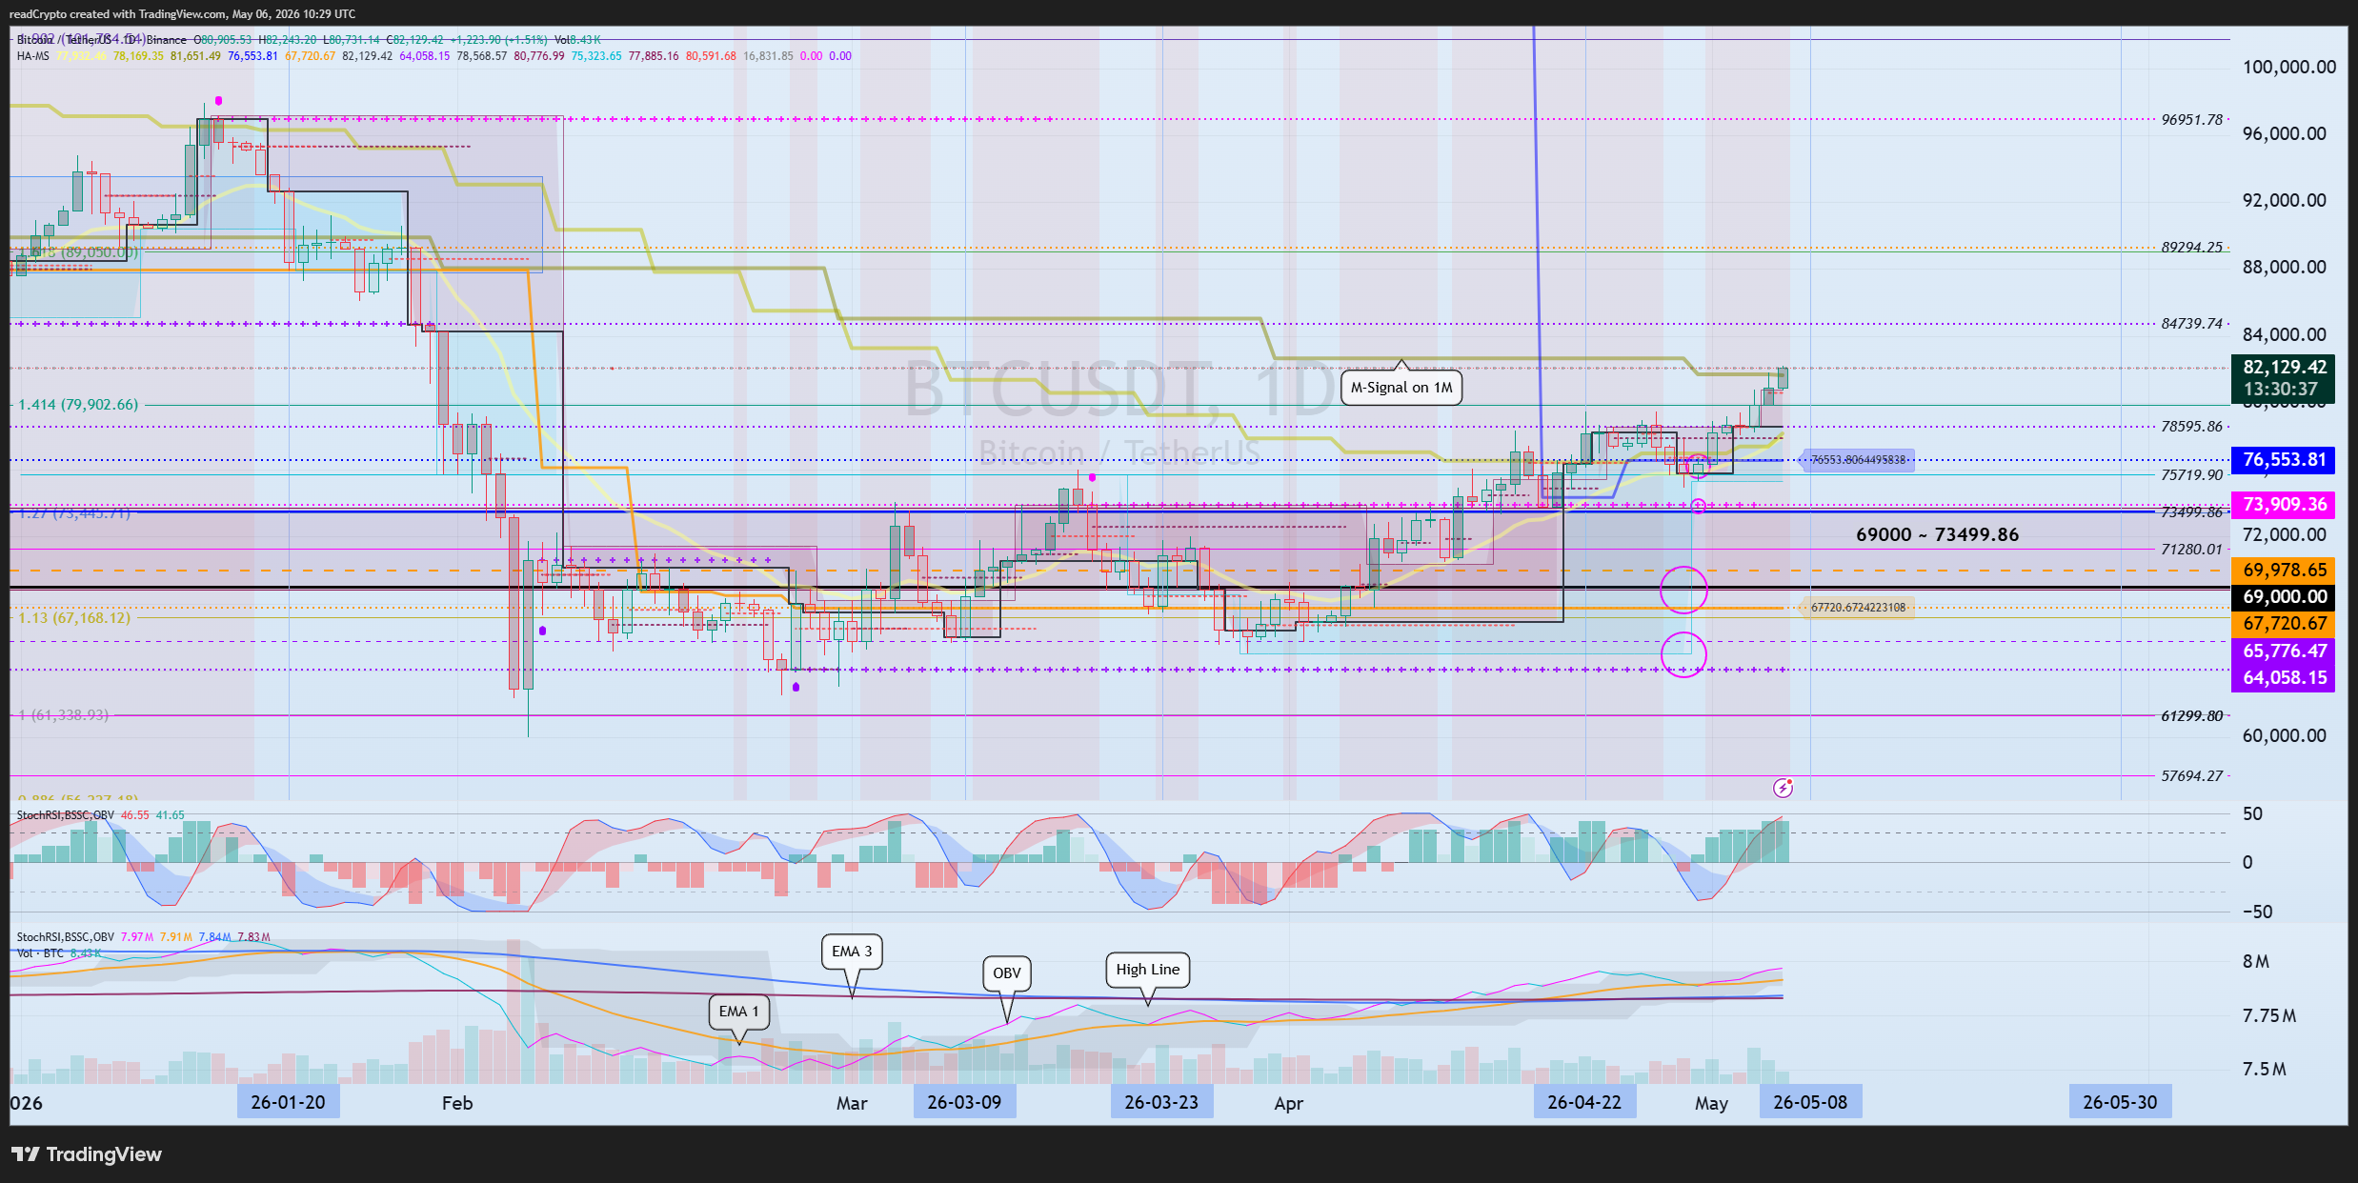Click the 61299.80 level label
Image resolution: width=2358 pixels, height=1183 pixels.
click(2191, 715)
